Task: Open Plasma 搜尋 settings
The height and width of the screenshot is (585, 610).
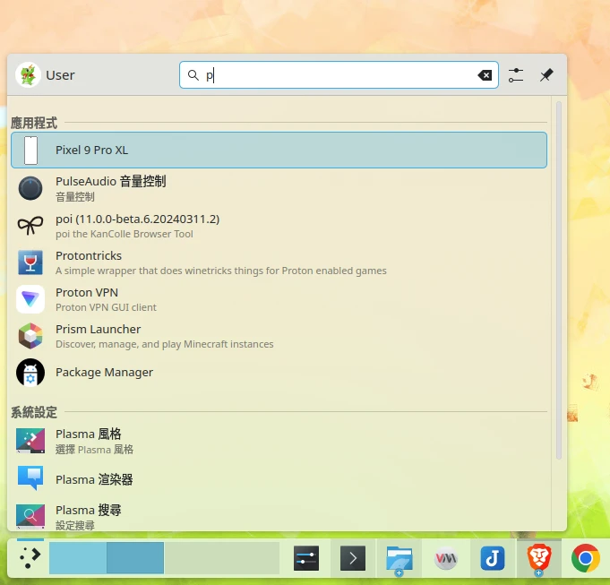Action: coord(279,516)
